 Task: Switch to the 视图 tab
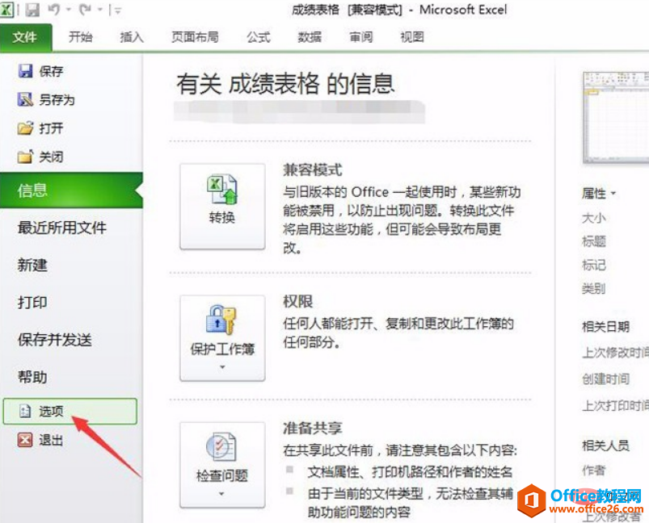point(412,37)
